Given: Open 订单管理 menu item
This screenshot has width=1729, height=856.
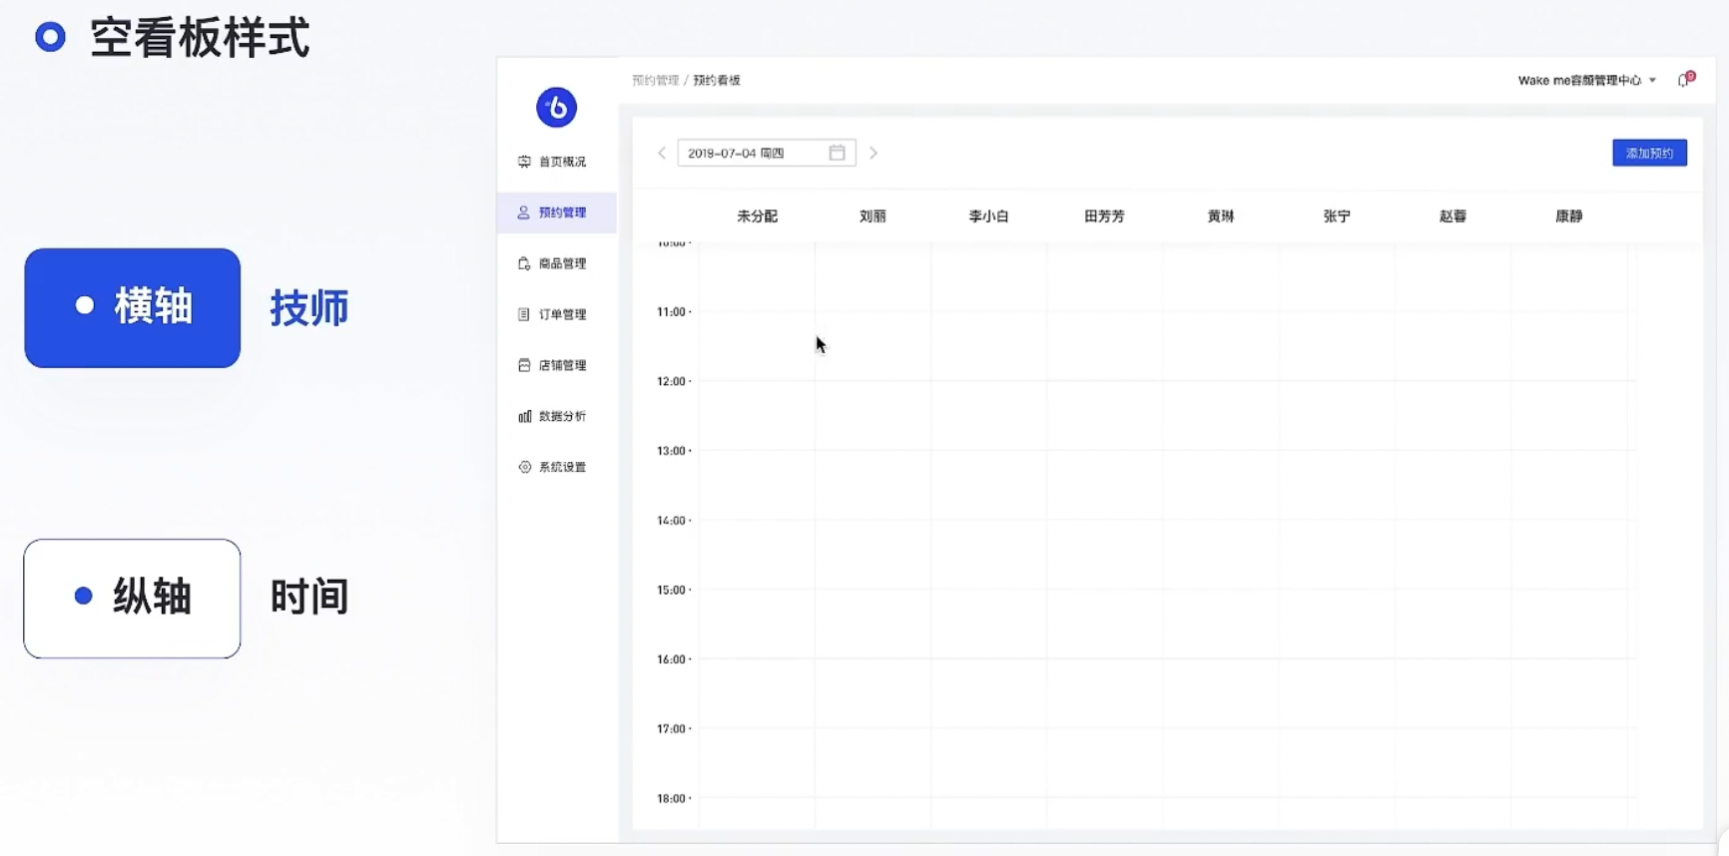Looking at the screenshot, I should 556,314.
